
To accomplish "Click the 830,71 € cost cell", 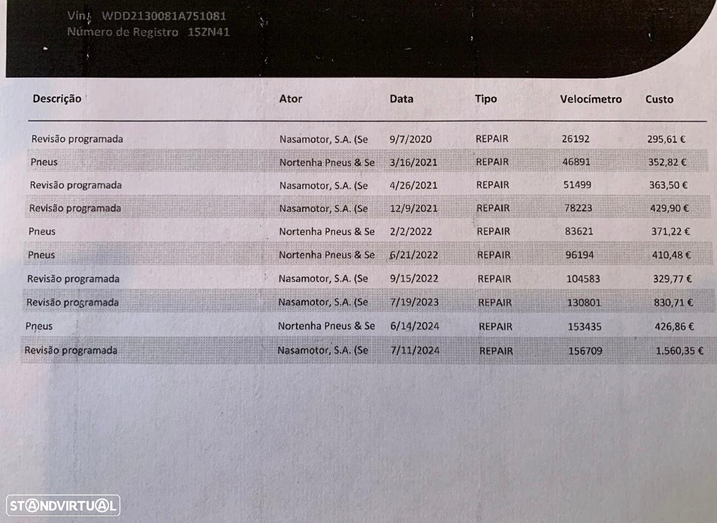I will click(673, 303).
